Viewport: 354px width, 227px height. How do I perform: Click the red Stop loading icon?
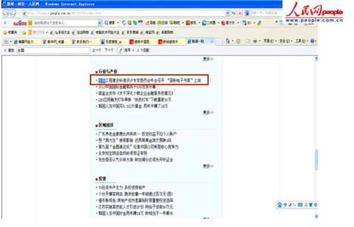click(240, 14)
